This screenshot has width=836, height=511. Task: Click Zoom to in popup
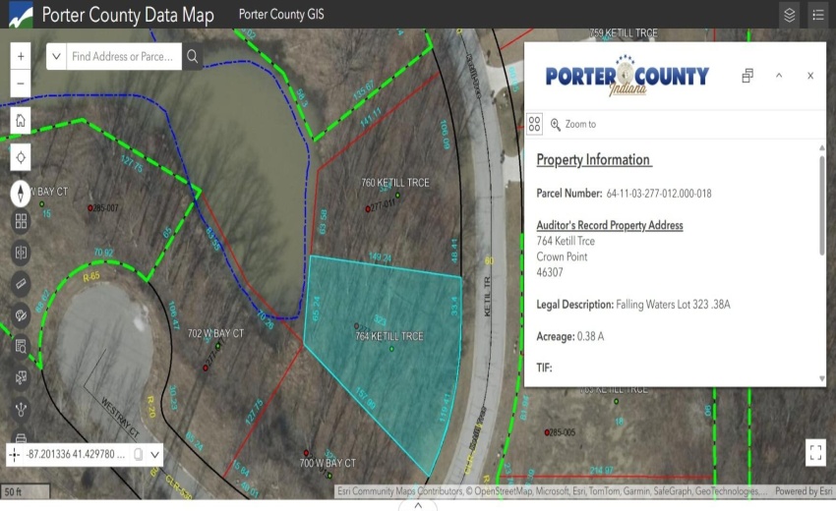(573, 125)
